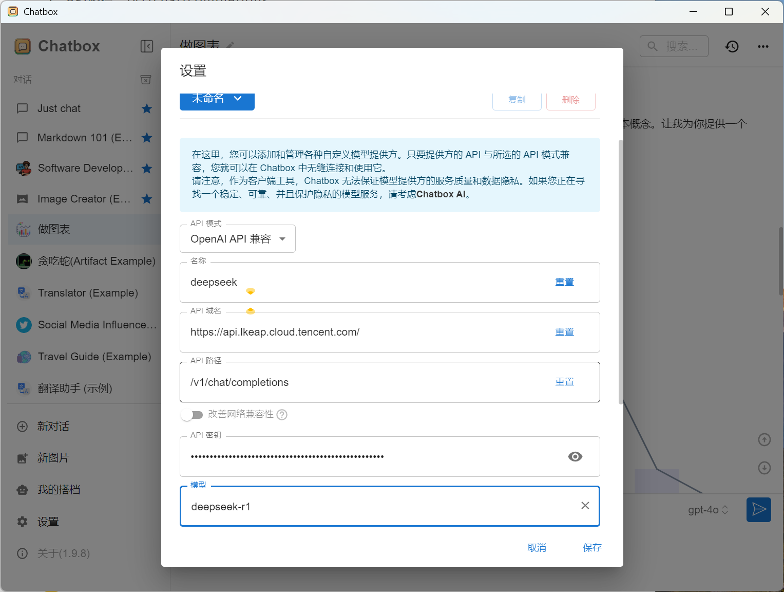784x592 pixels.
Task: Click the info icon next to 关于(1.9.8)
Action: pyautogui.click(x=23, y=553)
